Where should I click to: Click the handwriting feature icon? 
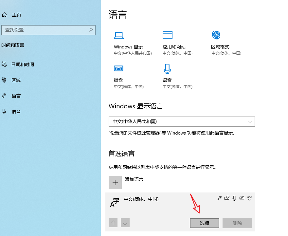pyautogui.click(x=242, y=198)
